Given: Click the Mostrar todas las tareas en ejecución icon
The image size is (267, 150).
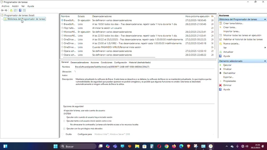Looking at the screenshot, I should (220, 35).
